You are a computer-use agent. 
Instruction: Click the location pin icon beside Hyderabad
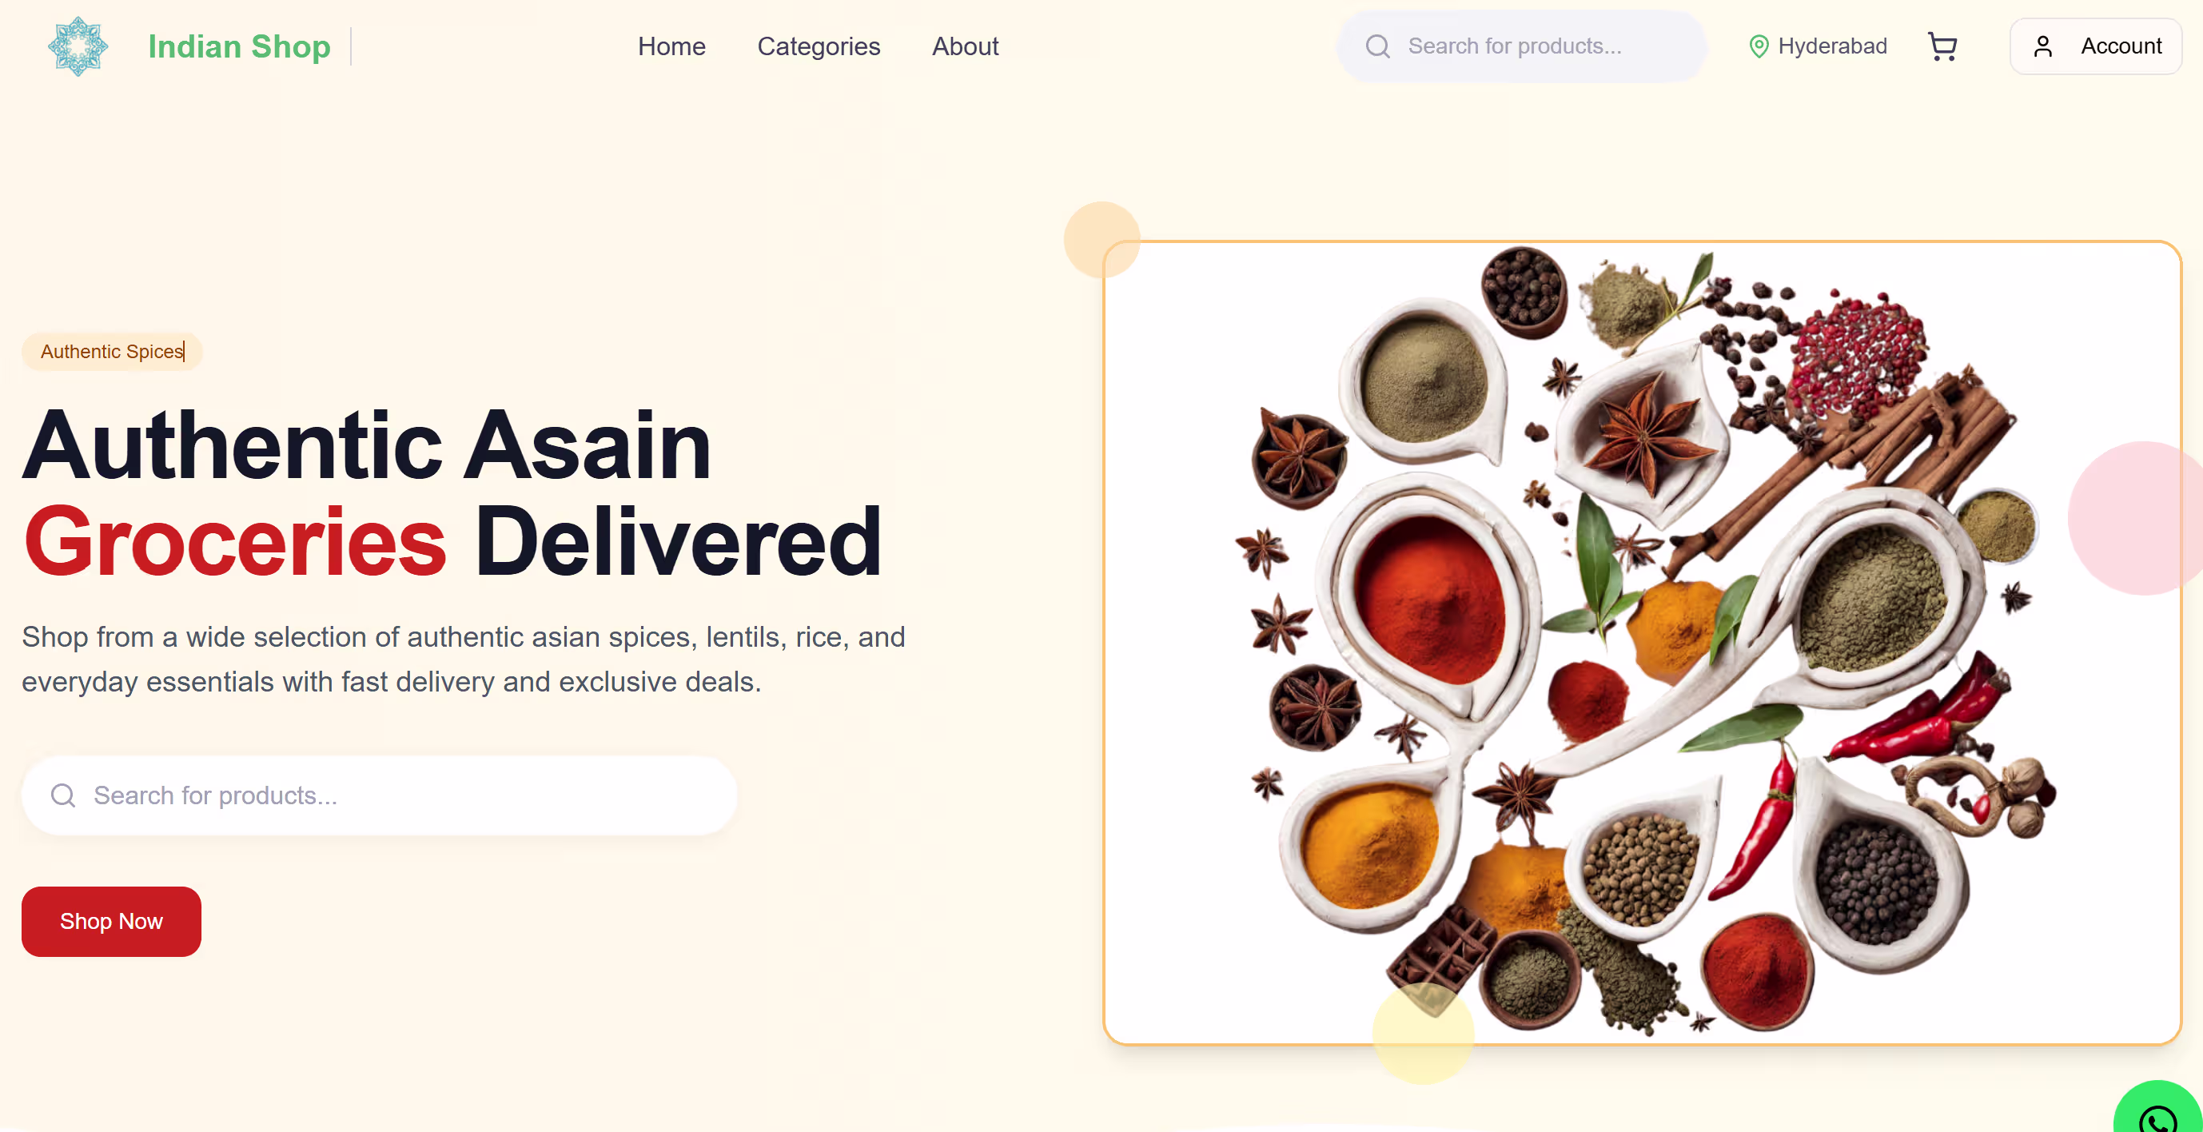pos(1759,46)
